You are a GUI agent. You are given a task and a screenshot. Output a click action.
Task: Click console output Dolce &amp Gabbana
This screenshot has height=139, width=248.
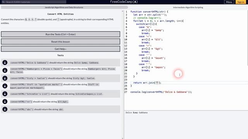(x=136, y=112)
